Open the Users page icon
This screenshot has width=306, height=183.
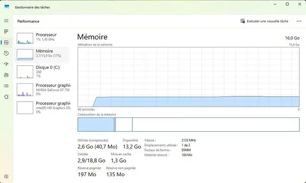(6, 75)
